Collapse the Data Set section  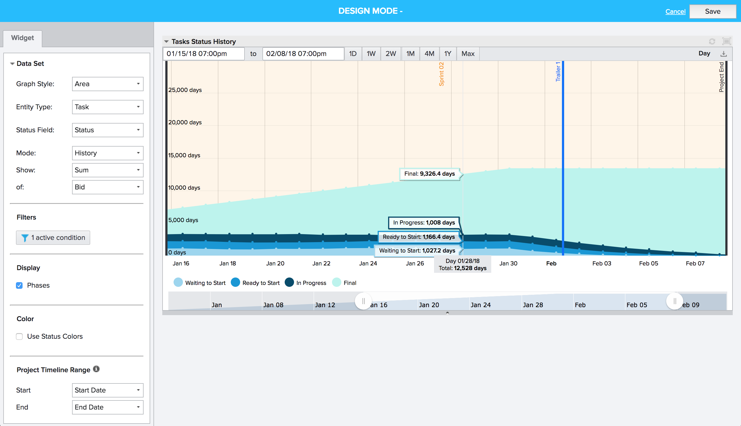12,63
